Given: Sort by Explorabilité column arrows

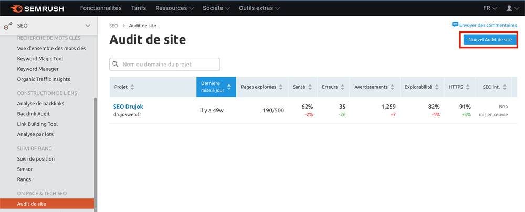Looking at the screenshot, I should (x=437, y=87).
